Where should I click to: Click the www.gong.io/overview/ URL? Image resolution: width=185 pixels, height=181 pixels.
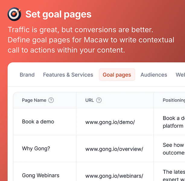[x=114, y=148]
